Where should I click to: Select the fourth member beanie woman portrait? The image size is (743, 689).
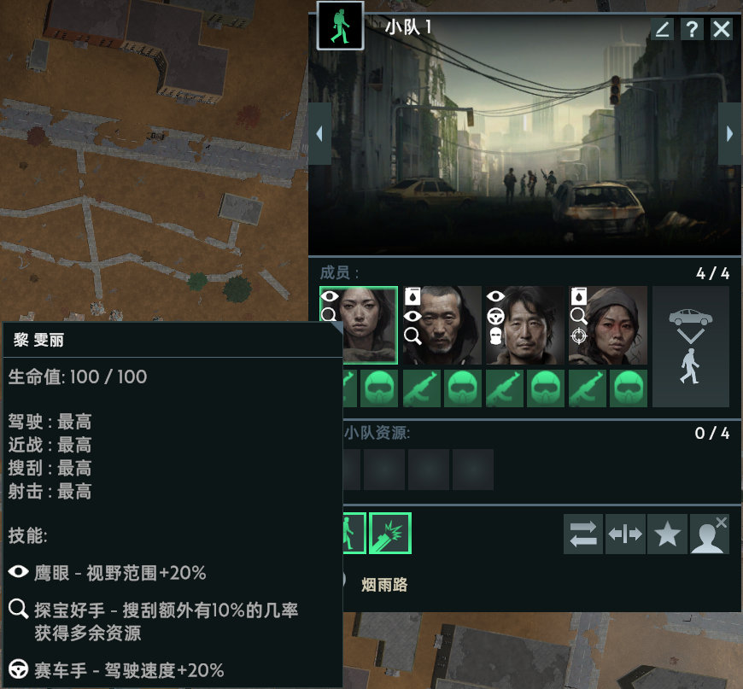pyautogui.click(x=608, y=325)
